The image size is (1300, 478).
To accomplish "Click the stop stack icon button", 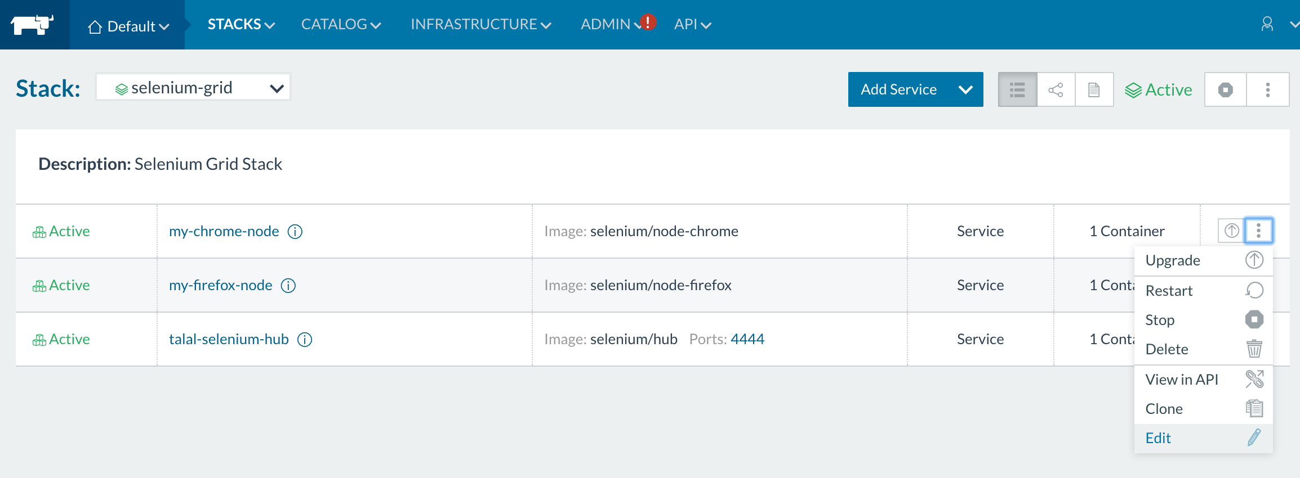I will (1225, 90).
